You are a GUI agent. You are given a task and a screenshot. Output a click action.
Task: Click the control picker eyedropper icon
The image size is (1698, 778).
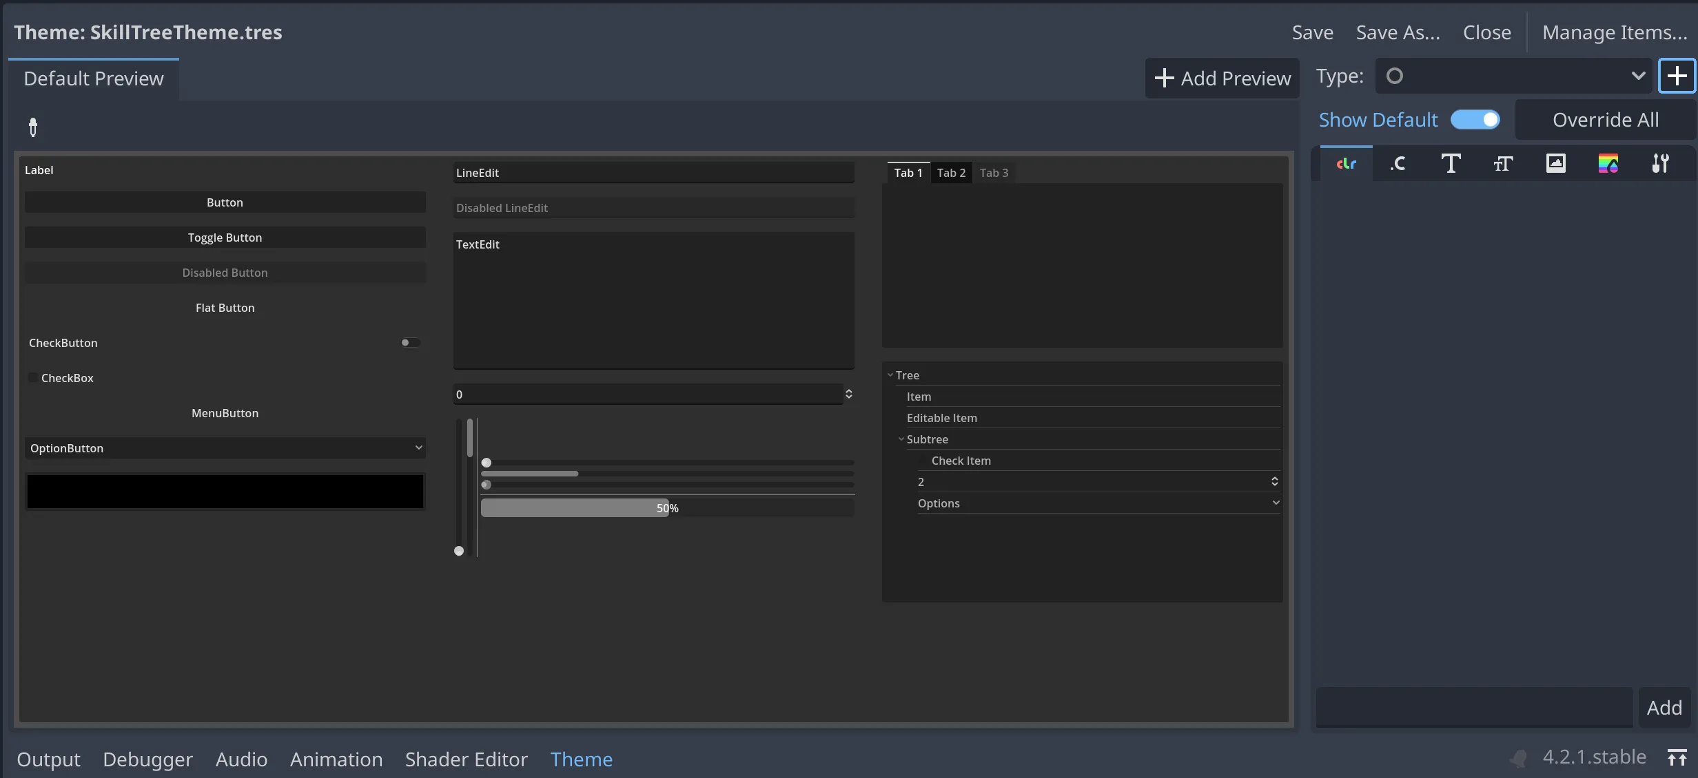[x=32, y=127]
